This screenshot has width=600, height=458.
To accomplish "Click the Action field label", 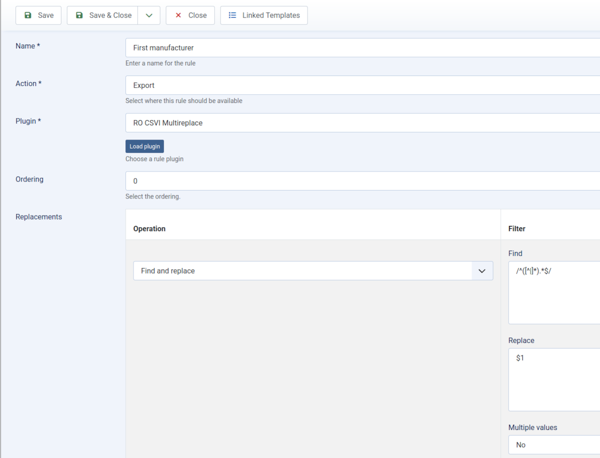I will point(28,83).
